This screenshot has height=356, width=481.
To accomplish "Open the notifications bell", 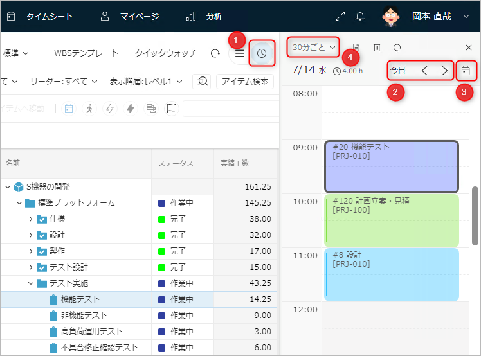I will [360, 16].
